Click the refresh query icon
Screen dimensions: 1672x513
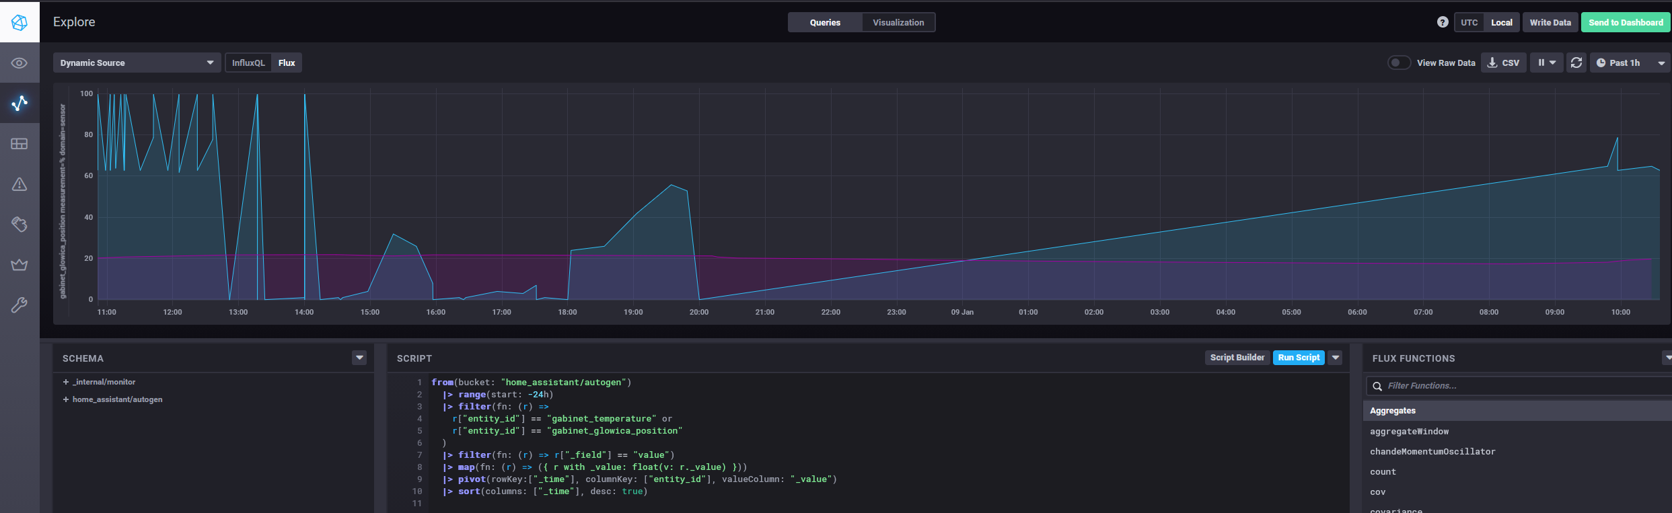click(x=1576, y=63)
